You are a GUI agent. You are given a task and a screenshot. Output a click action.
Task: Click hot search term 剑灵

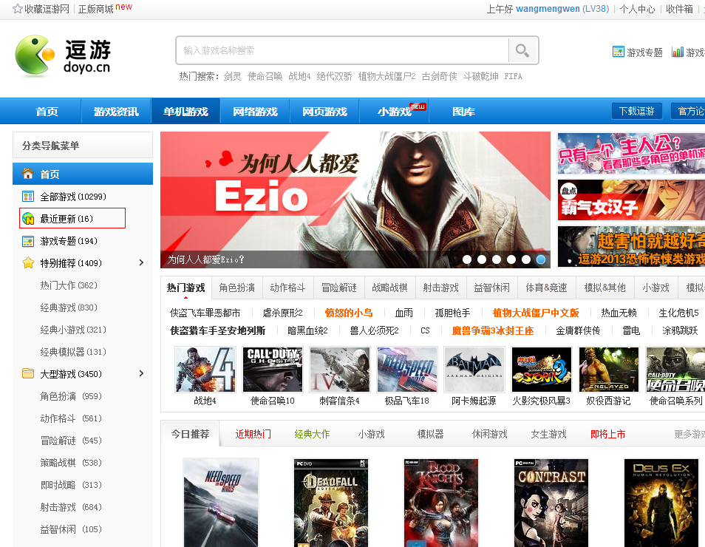coord(232,76)
